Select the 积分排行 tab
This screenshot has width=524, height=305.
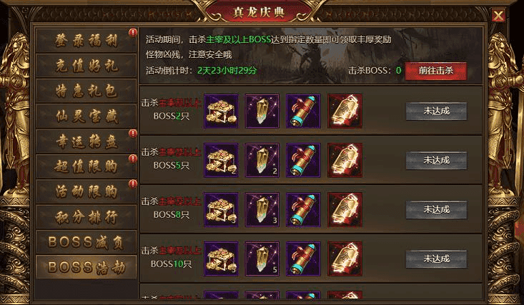(86, 217)
